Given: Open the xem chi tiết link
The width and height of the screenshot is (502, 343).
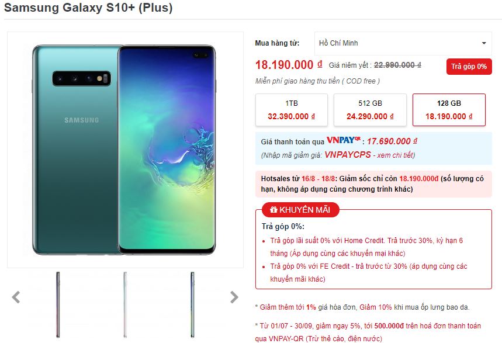Looking at the screenshot, I should click(396, 155).
